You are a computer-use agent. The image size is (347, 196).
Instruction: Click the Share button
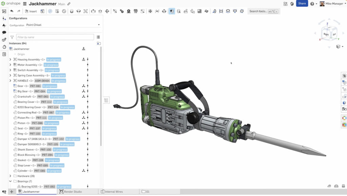(301, 3)
